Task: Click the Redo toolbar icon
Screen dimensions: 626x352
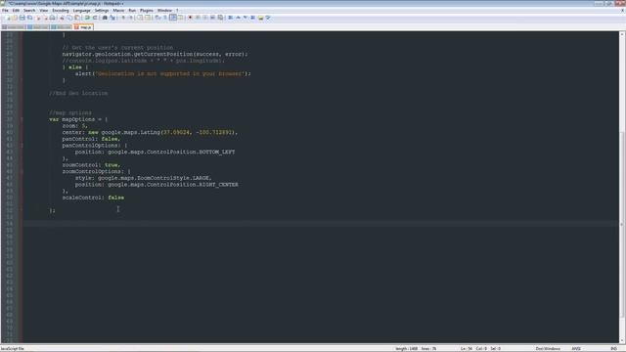Action: coord(95,18)
